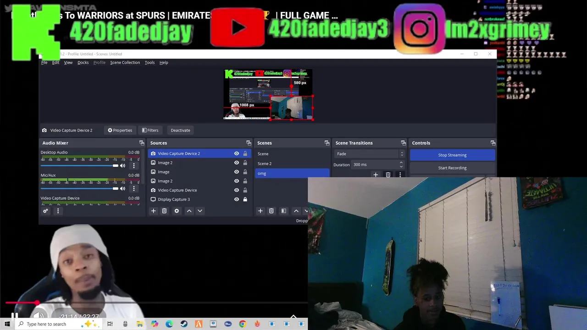Screen dimensions: 587x330
Task: Open the Tools menu
Action: pyautogui.click(x=150, y=62)
